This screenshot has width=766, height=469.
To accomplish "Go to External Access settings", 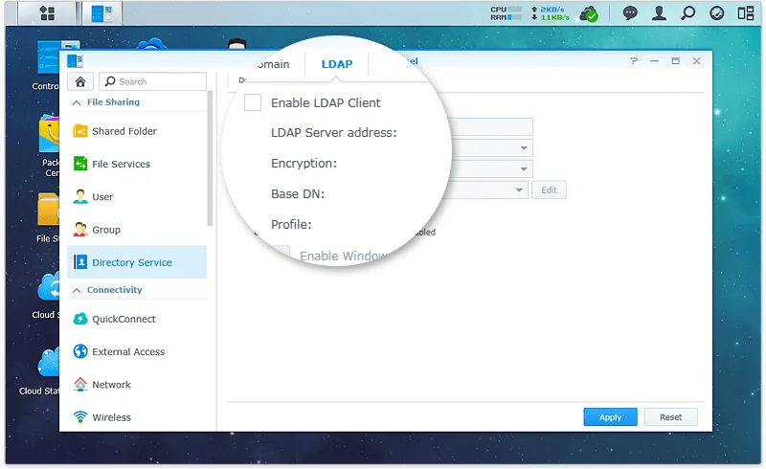I will tap(128, 351).
